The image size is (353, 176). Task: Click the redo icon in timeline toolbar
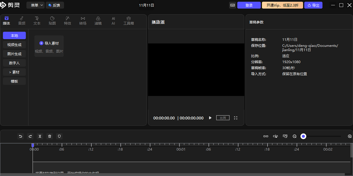coord(30,136)
